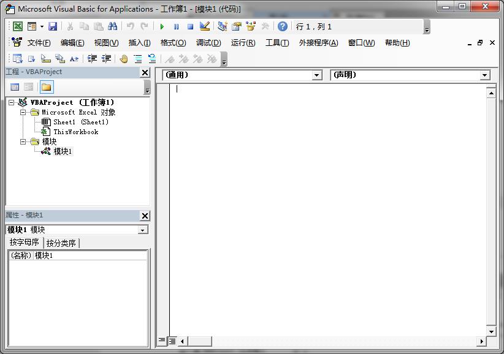
Task: Close the 属性 - 模块1 panel
Action: tap(145, 216)
